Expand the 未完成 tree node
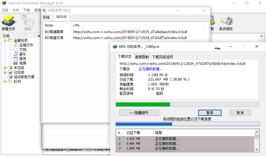The width and height of the screenshot is (266, 156). coord(5,68)
